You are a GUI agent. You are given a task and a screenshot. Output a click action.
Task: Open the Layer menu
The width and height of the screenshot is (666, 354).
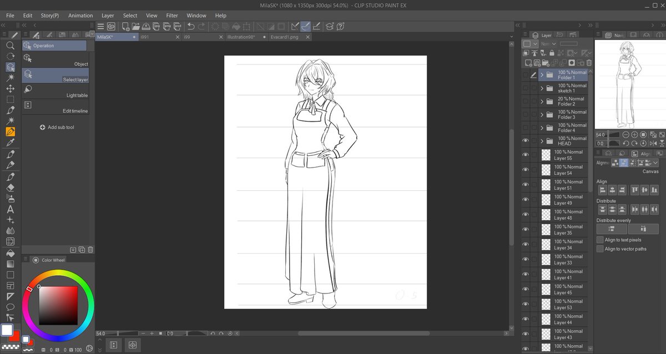coord(108,16)
